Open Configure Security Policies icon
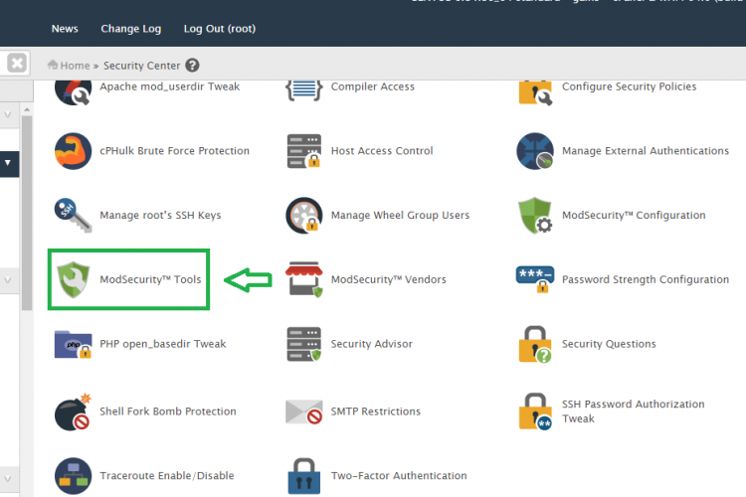The width and height of the screenshot is (746, 497). click(535, 92)
